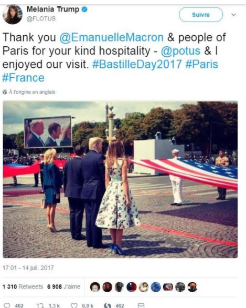
Task: Expand the tweet options chevron
Action: click(233, 15)
